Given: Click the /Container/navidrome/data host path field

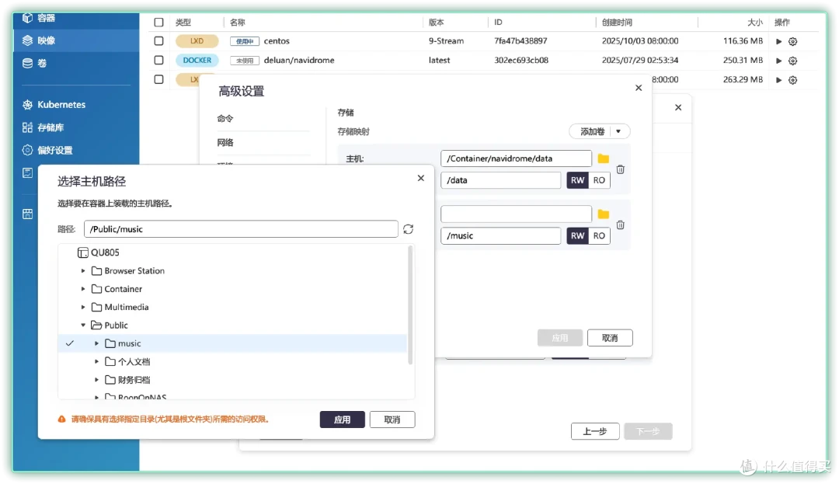Looking at the screenshot, I should click(516, 158).
